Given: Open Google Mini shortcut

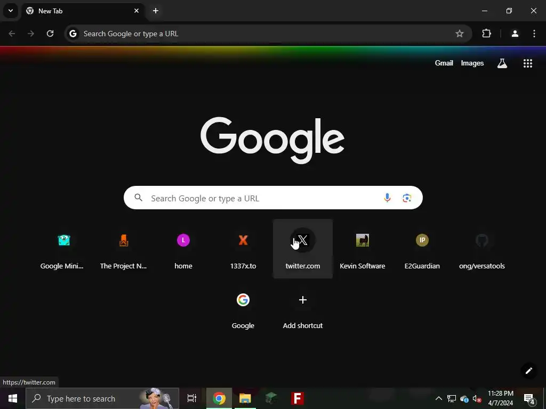Looking at the screenshot, I should coord(64,249).
